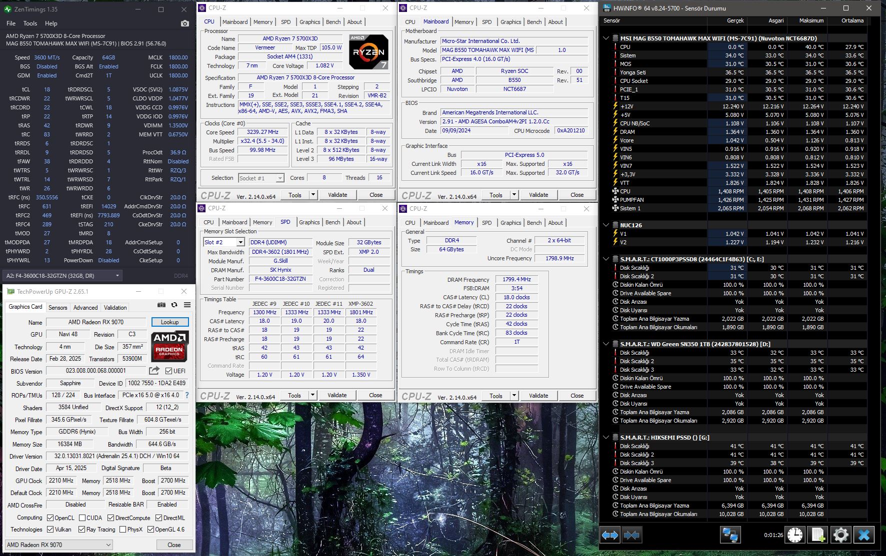This screenshot has height=556, width=886.
Task: Click lightning icon for +12V row
Action: click(615, 106)
